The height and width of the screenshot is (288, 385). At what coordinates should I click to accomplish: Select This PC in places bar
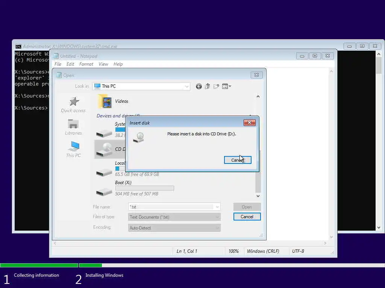pos(73,149)
